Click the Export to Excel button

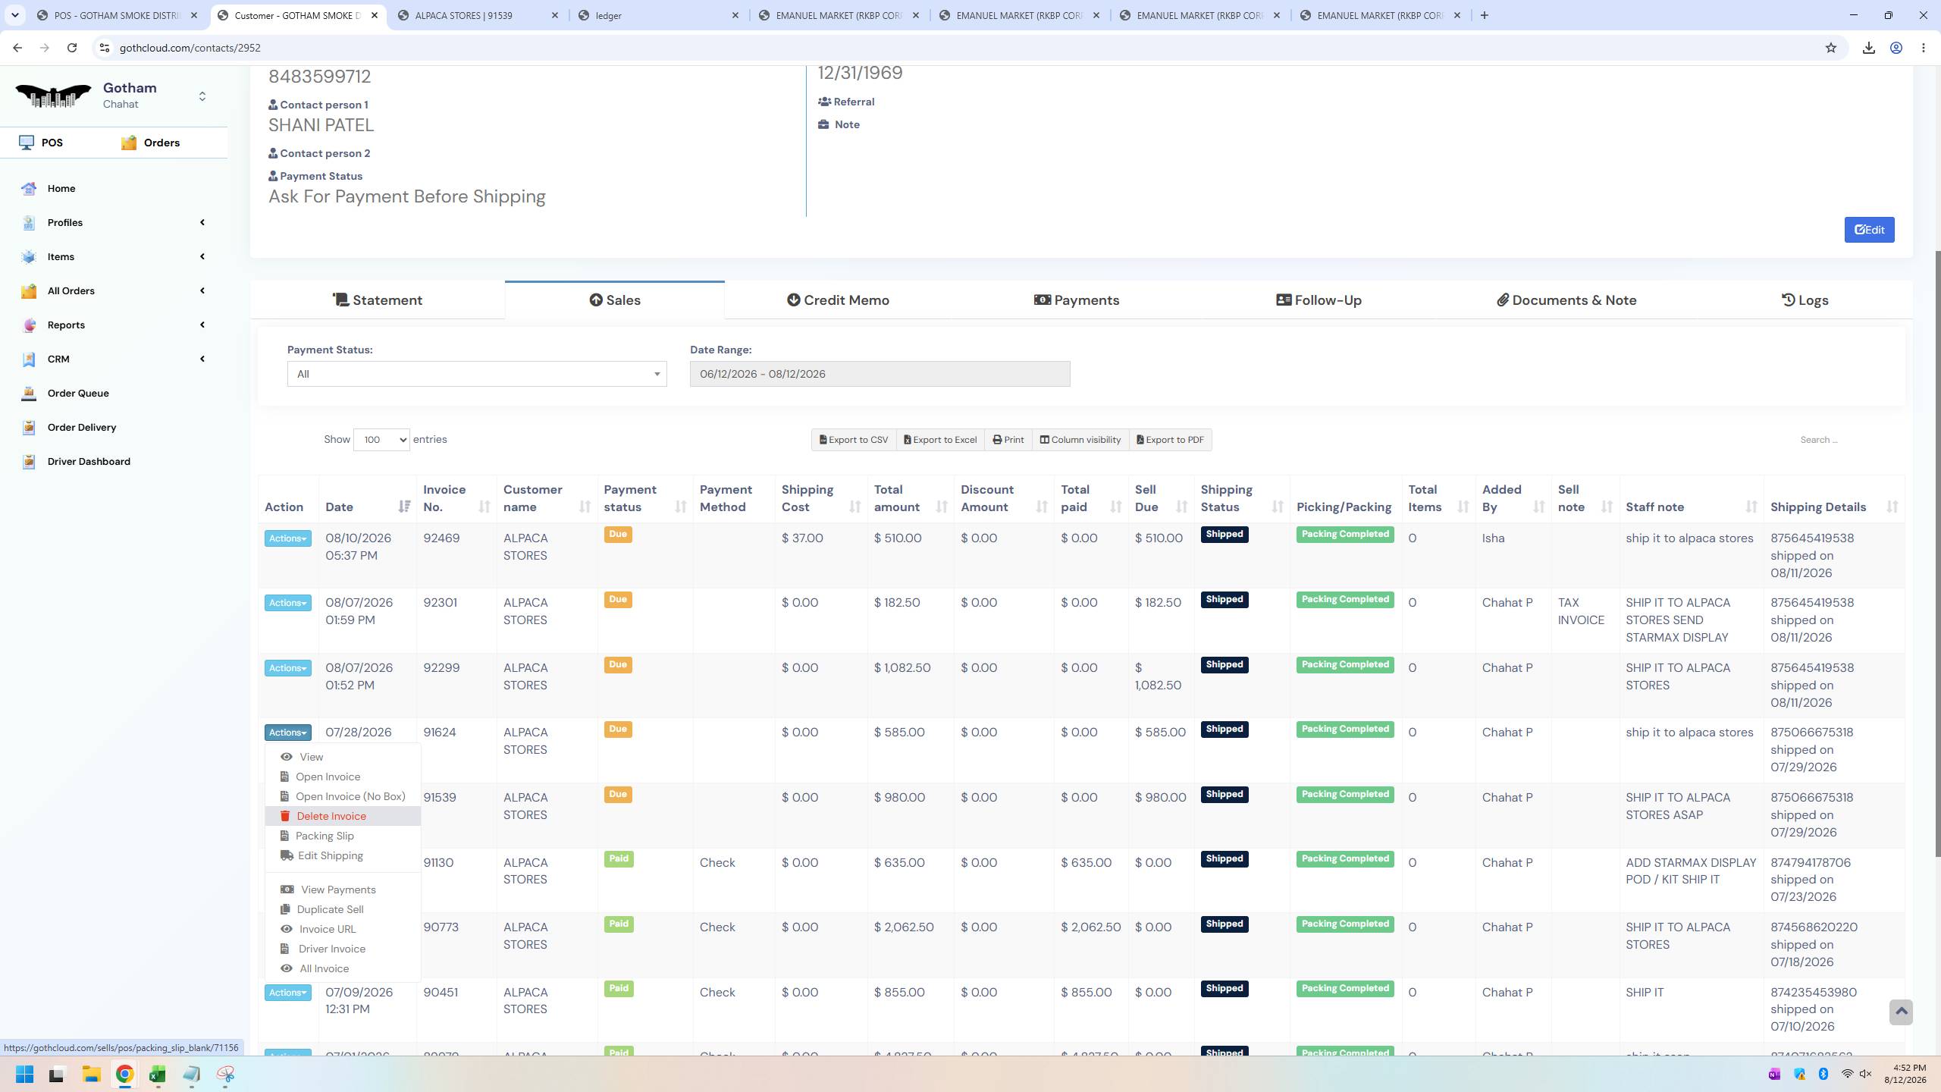click(940, 440)
